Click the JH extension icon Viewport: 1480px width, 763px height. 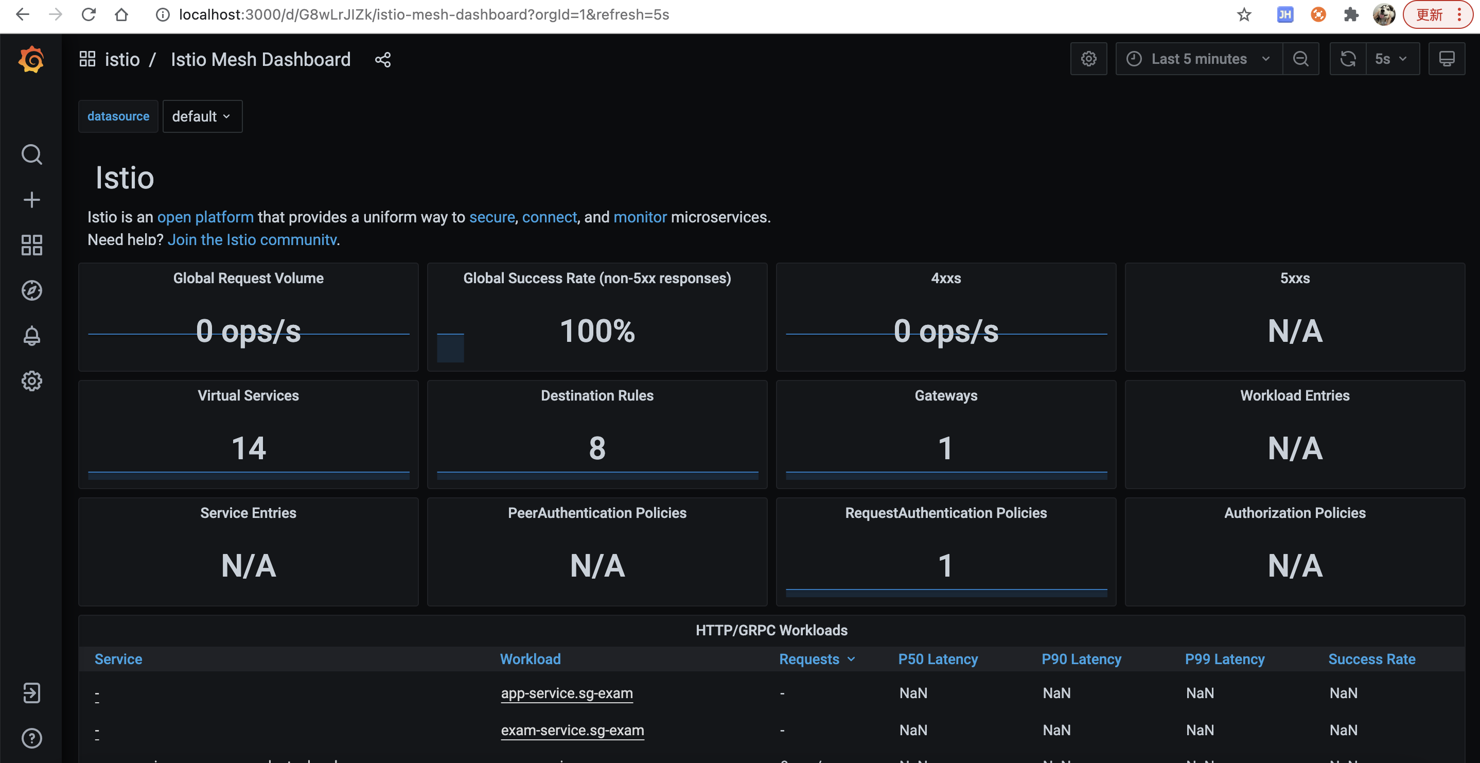point(1285,14)
